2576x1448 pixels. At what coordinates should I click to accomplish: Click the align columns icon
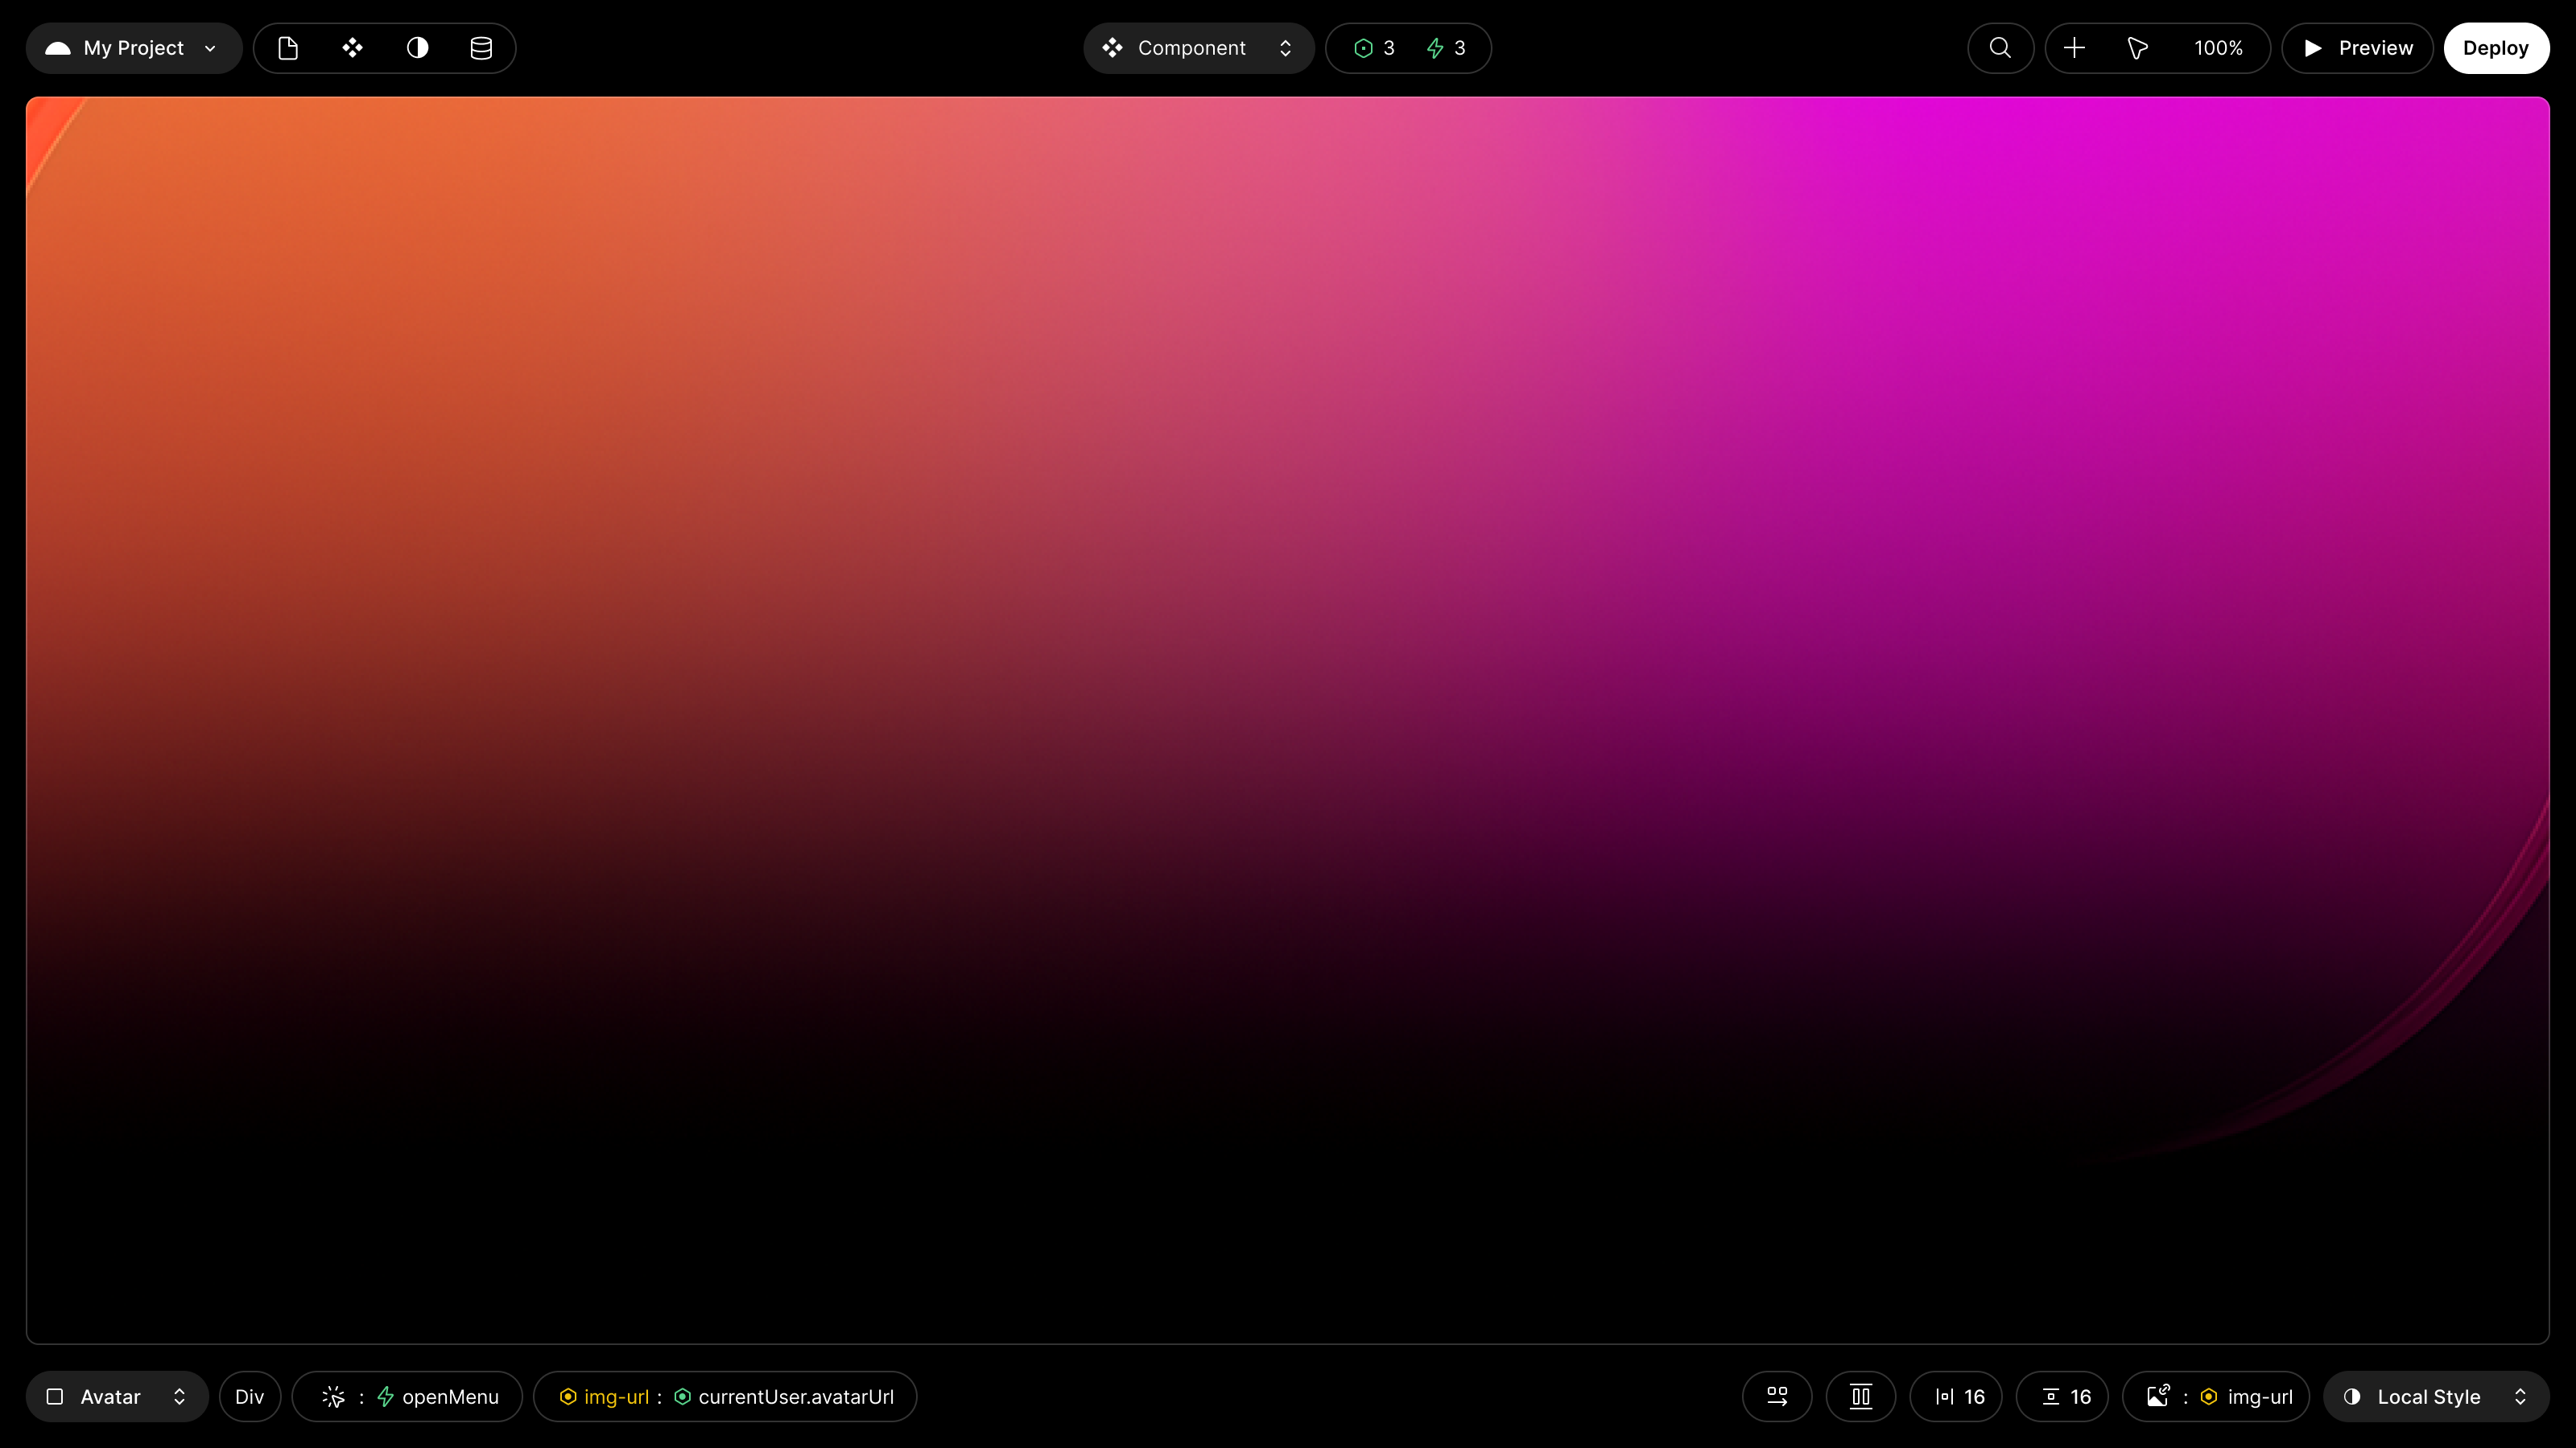point(1860,1396)
